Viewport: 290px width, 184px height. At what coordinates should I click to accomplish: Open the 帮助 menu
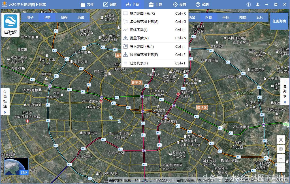tap(202, 5)
